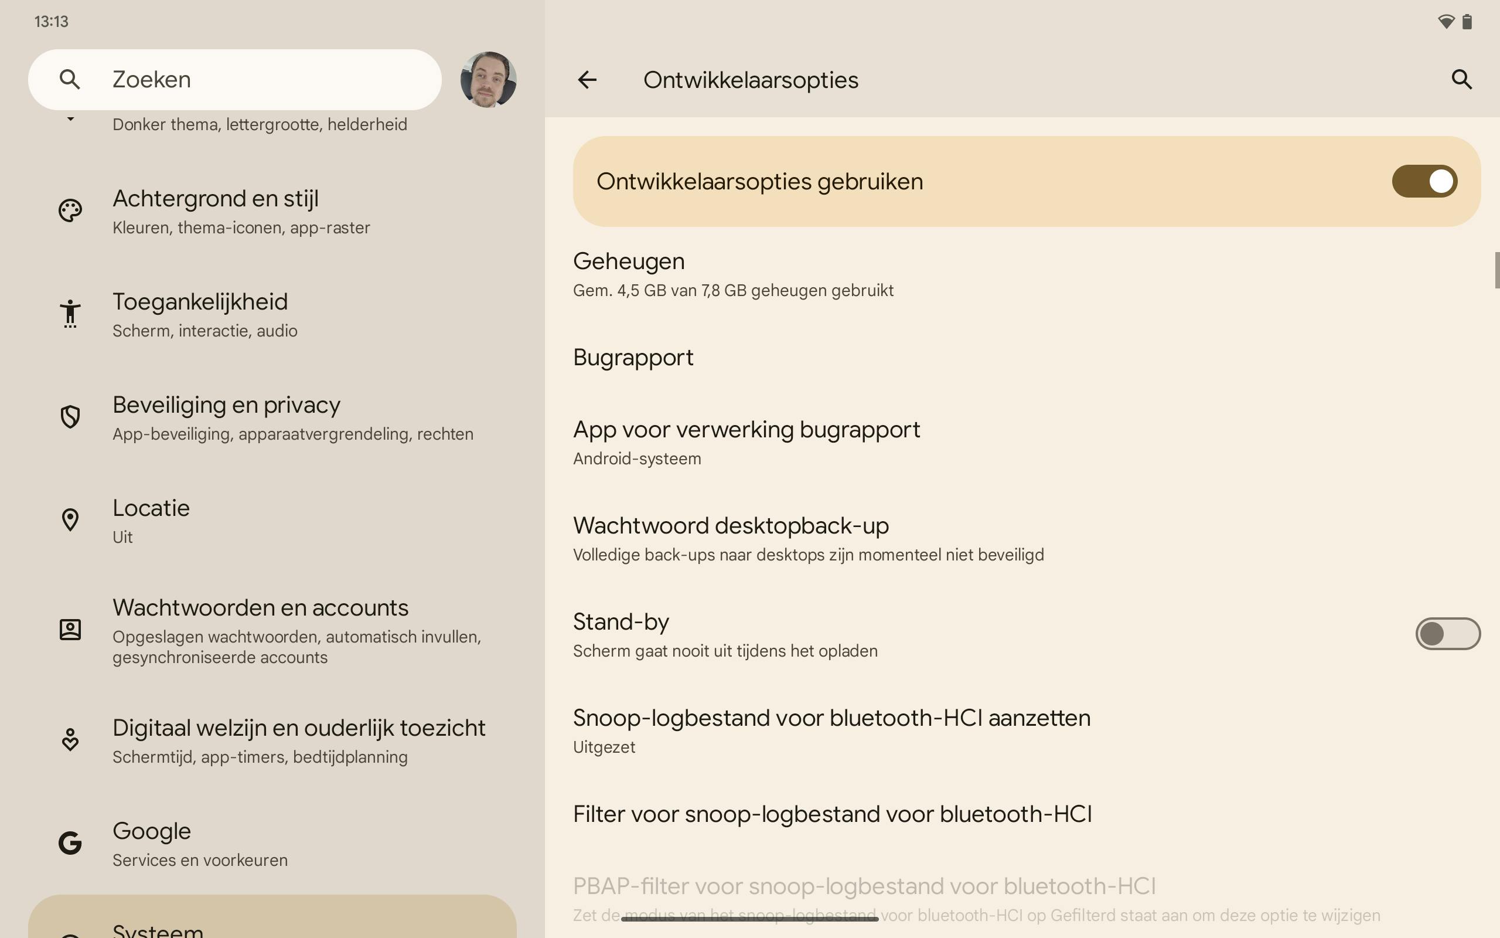Open Wachtwoord desktopback-up setting

pyautogui.click(x=807, y=538)
